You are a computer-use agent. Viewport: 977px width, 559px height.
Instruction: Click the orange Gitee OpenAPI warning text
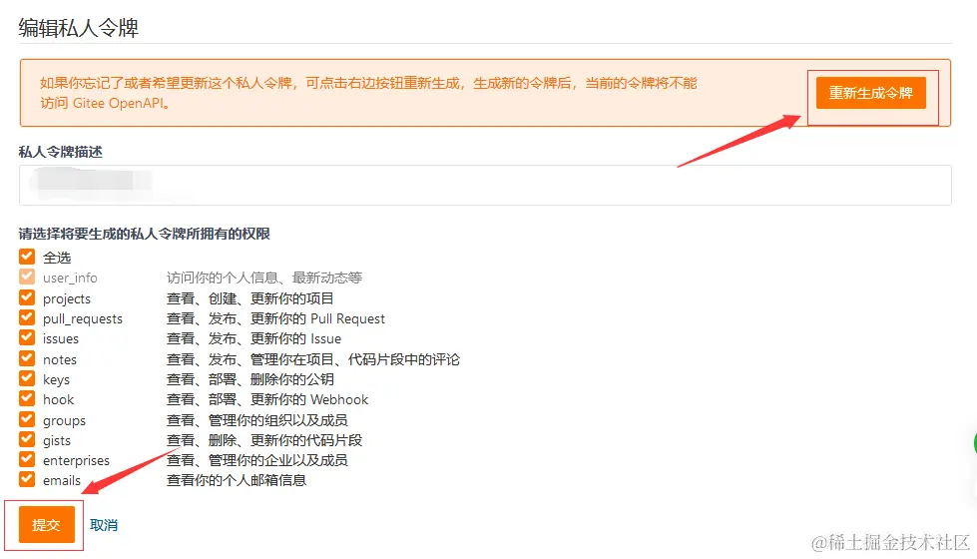click(x=368, y=93)
